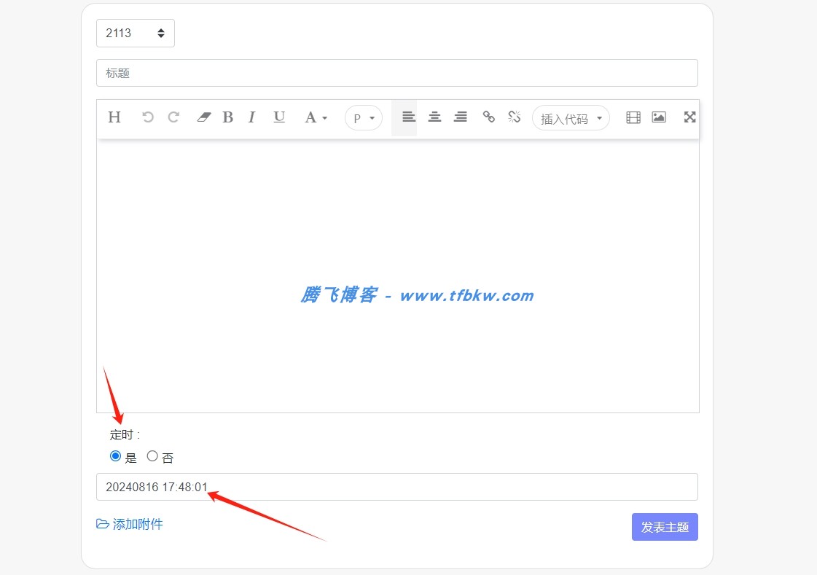This screenshot has height=575, width=817.
Task: Click the scheduled time field 20240816 17:48:01
Action: pos(397,487)
